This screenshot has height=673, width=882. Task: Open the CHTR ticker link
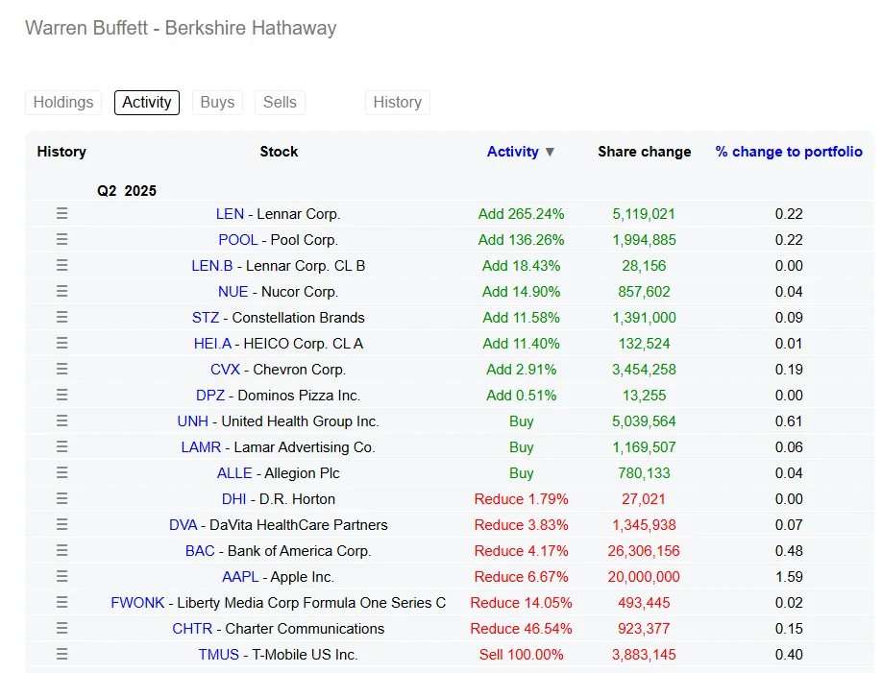point(192,628)
